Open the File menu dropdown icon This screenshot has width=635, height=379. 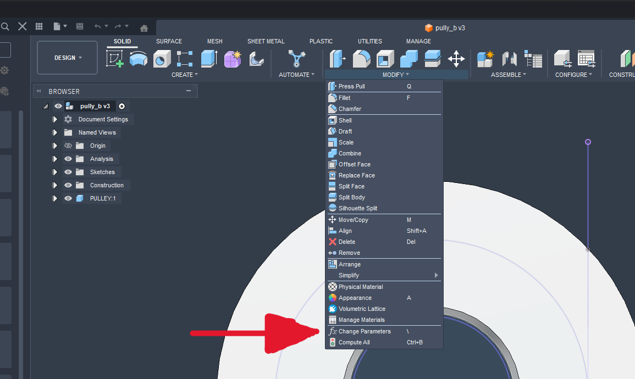coord(60,27)
